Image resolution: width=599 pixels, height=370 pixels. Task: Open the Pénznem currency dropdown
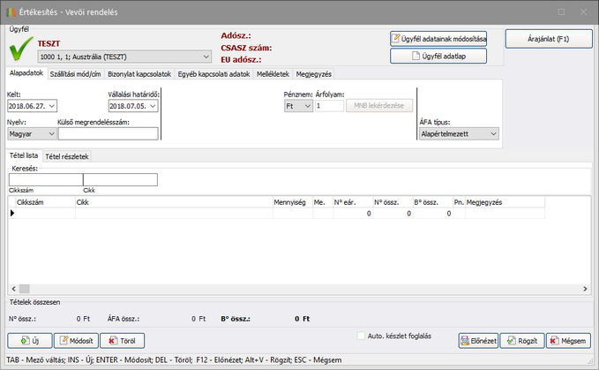coord(307,106)
